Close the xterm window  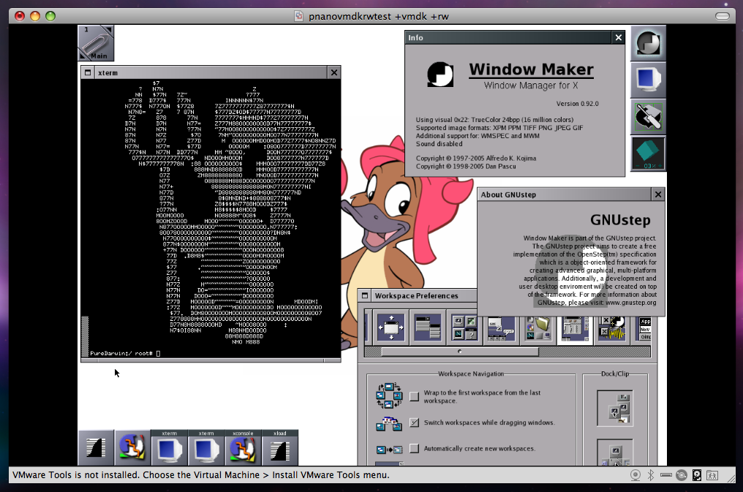[334, 72]
